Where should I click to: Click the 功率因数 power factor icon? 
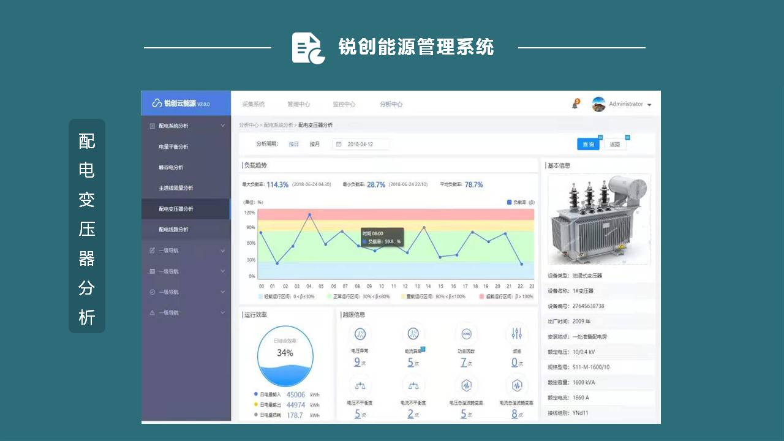466,334
